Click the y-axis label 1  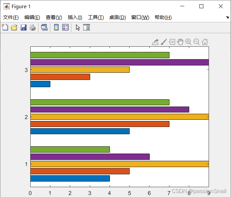[26, 164]
